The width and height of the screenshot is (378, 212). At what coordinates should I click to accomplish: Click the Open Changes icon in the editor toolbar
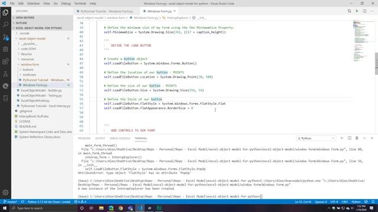349,11
